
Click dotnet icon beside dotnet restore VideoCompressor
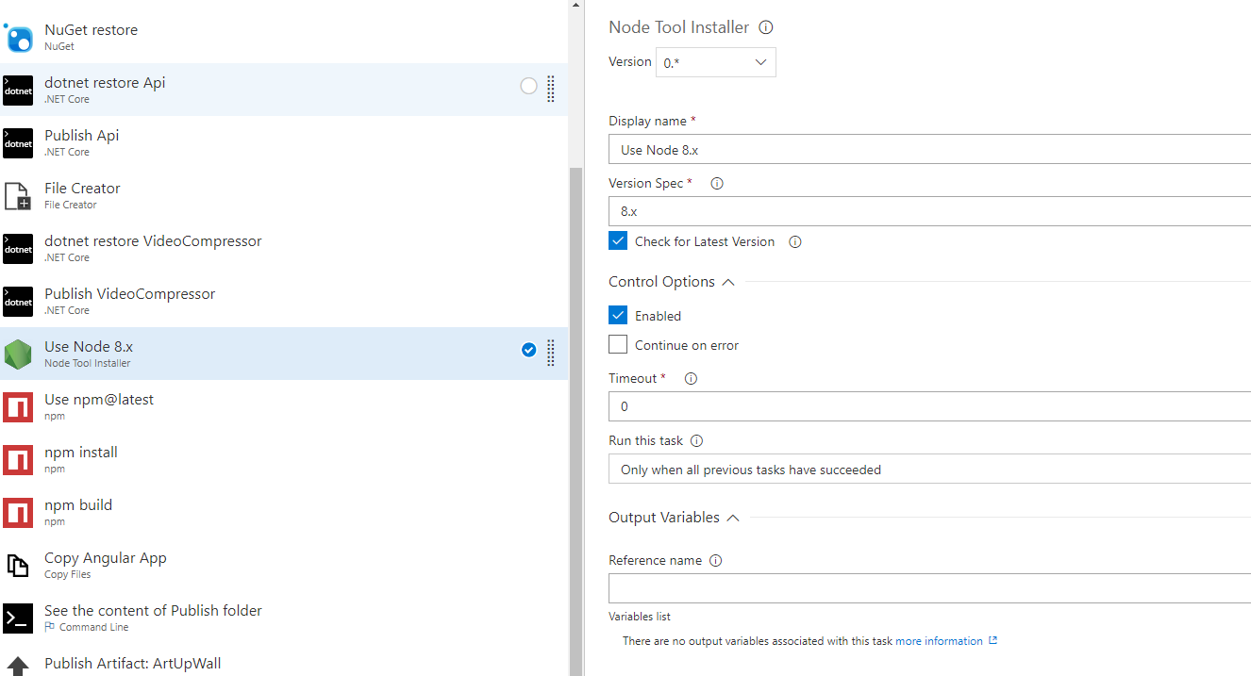(18, 249)
